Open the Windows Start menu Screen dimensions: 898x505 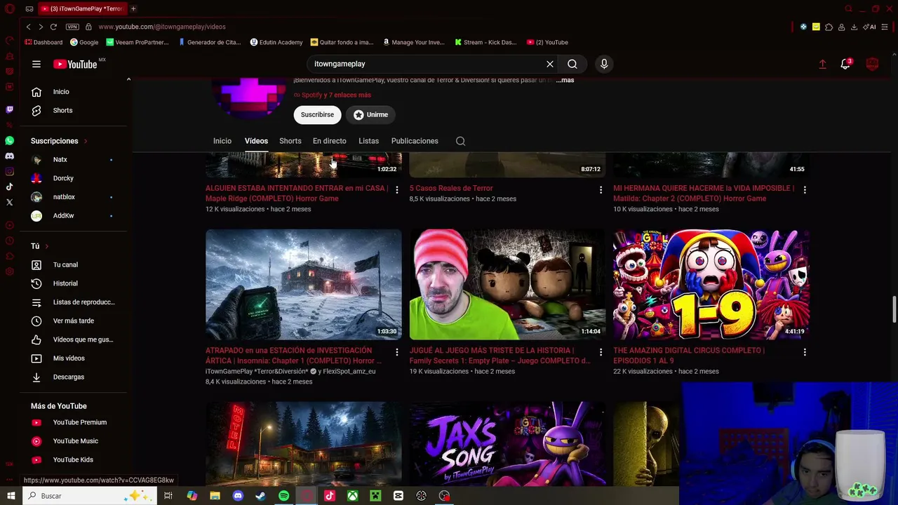[11, 496]
